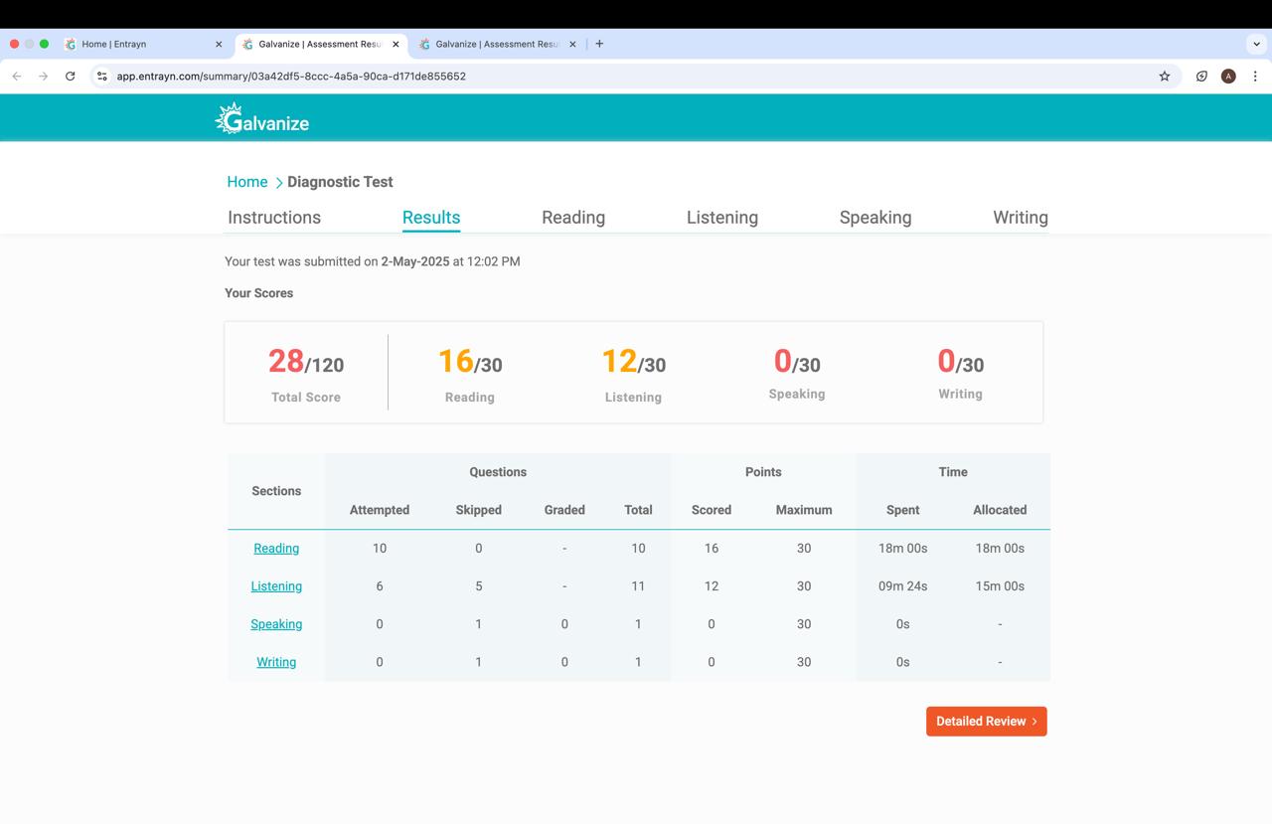Switch to the third Galvanize Assessment browser tab
Image resolution: width=1272 pixels, height=824 pixels.
tap(497, 44)
